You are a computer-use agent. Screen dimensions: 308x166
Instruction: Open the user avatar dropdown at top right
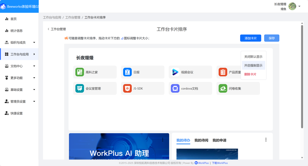tap(292, 6)
